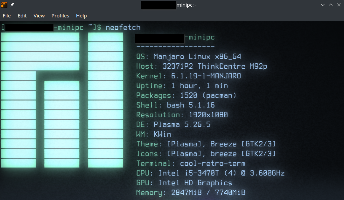Open the Edit menu

pos(22,16)
